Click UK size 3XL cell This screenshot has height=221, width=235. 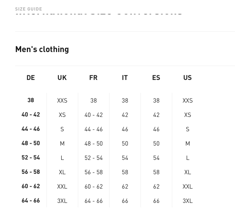pos(62,201)
